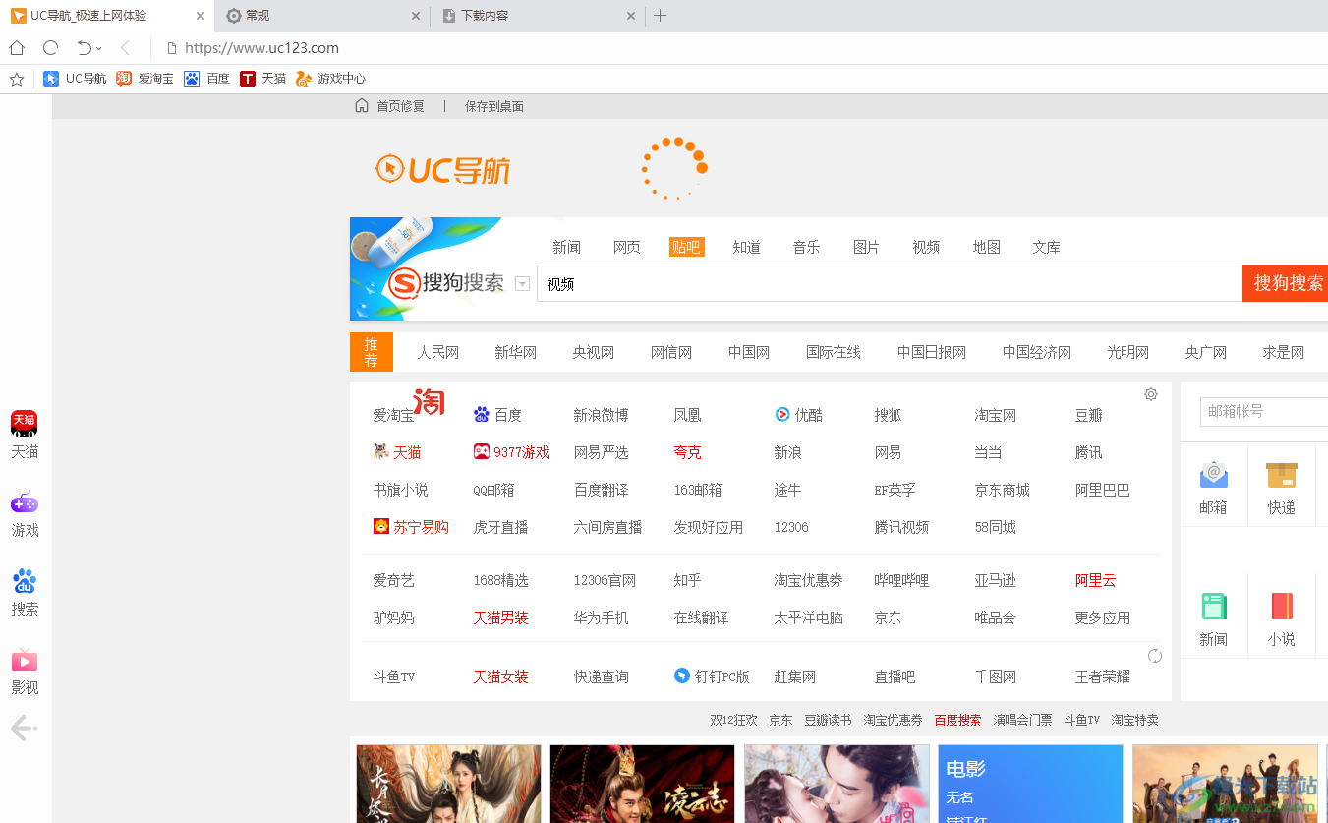This screenshot has width=1328, height=823.
Task: Open 更多应用 link
Action: pos(1103,617)
